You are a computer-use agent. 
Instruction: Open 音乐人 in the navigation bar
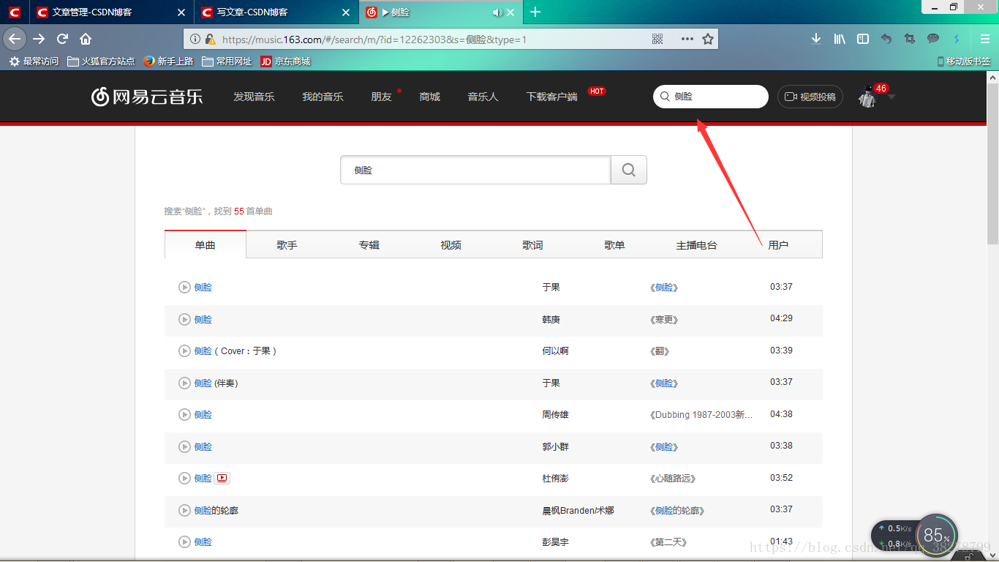point(483,97)
